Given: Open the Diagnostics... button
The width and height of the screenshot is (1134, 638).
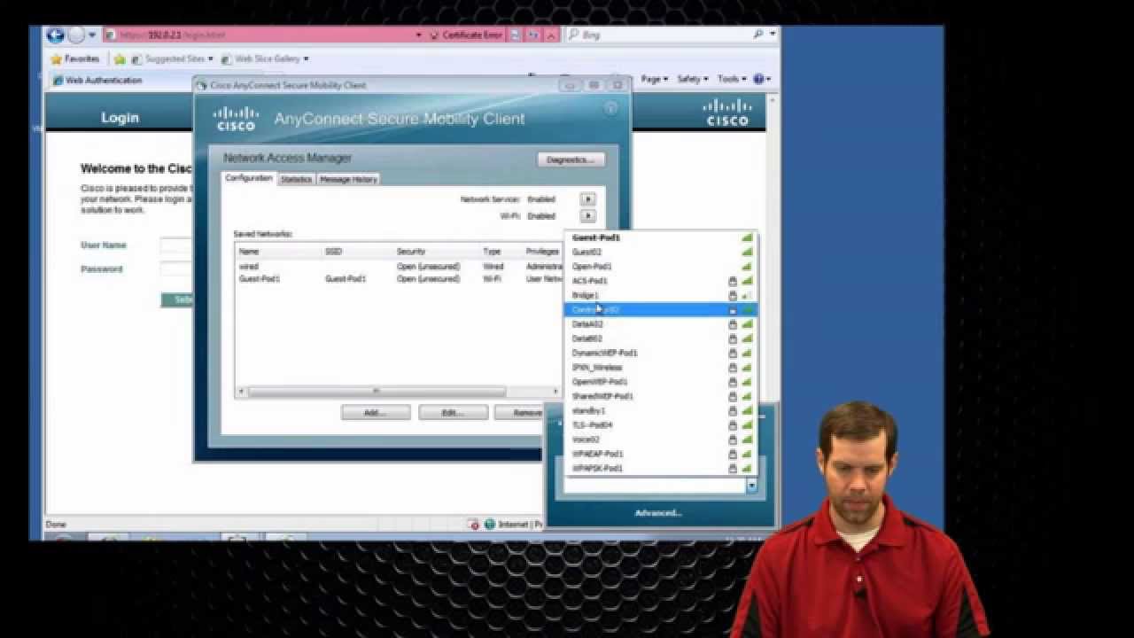Looking at the screenshot, I should click(x=571, y=159).
